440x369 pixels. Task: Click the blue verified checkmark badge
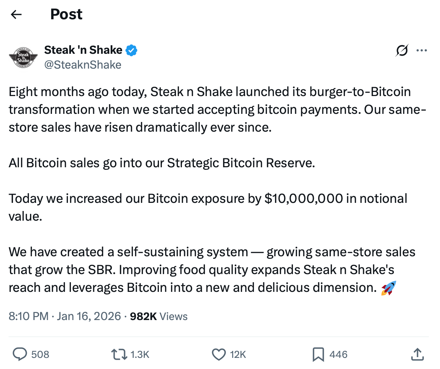click(132, 50)
